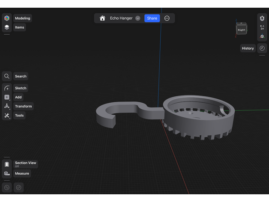This screenshot has width=269, height=202.
Task: Expand the Echo Hanger chevron dropdown
Action: pos(138,18)
